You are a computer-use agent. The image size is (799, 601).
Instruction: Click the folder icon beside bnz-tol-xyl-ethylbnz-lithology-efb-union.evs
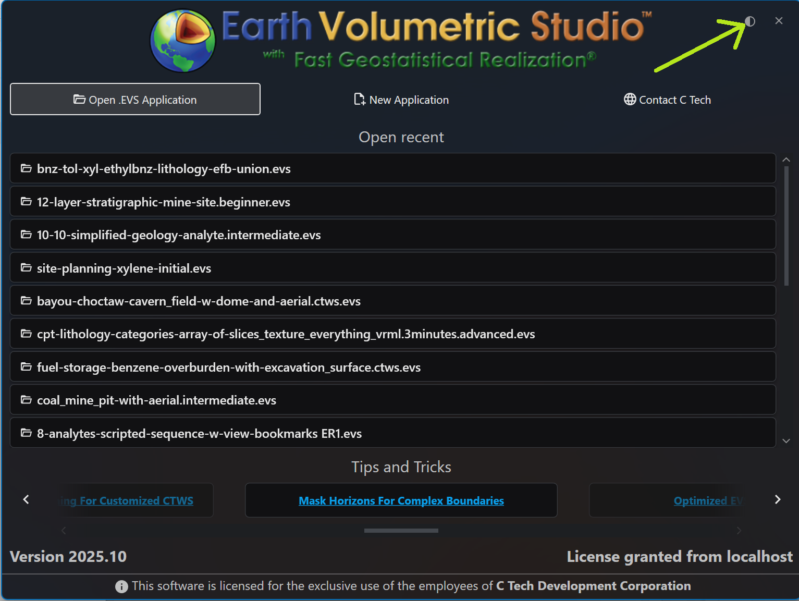(x=26, y=168)
